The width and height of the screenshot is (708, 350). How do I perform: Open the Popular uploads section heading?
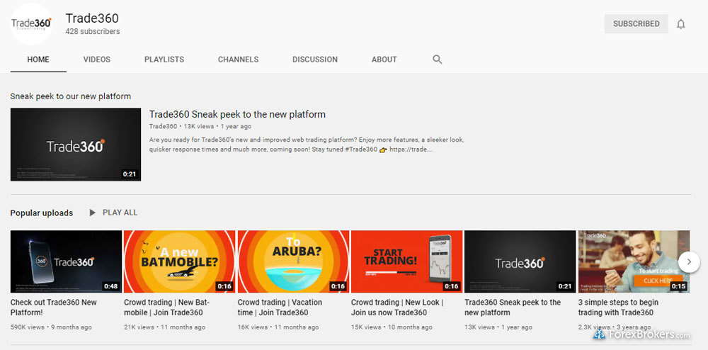click(42, 213)
